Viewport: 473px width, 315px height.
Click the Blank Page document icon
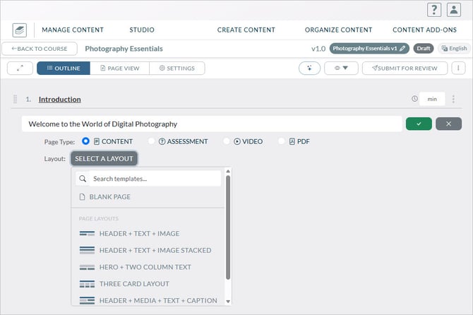[82, 197]
